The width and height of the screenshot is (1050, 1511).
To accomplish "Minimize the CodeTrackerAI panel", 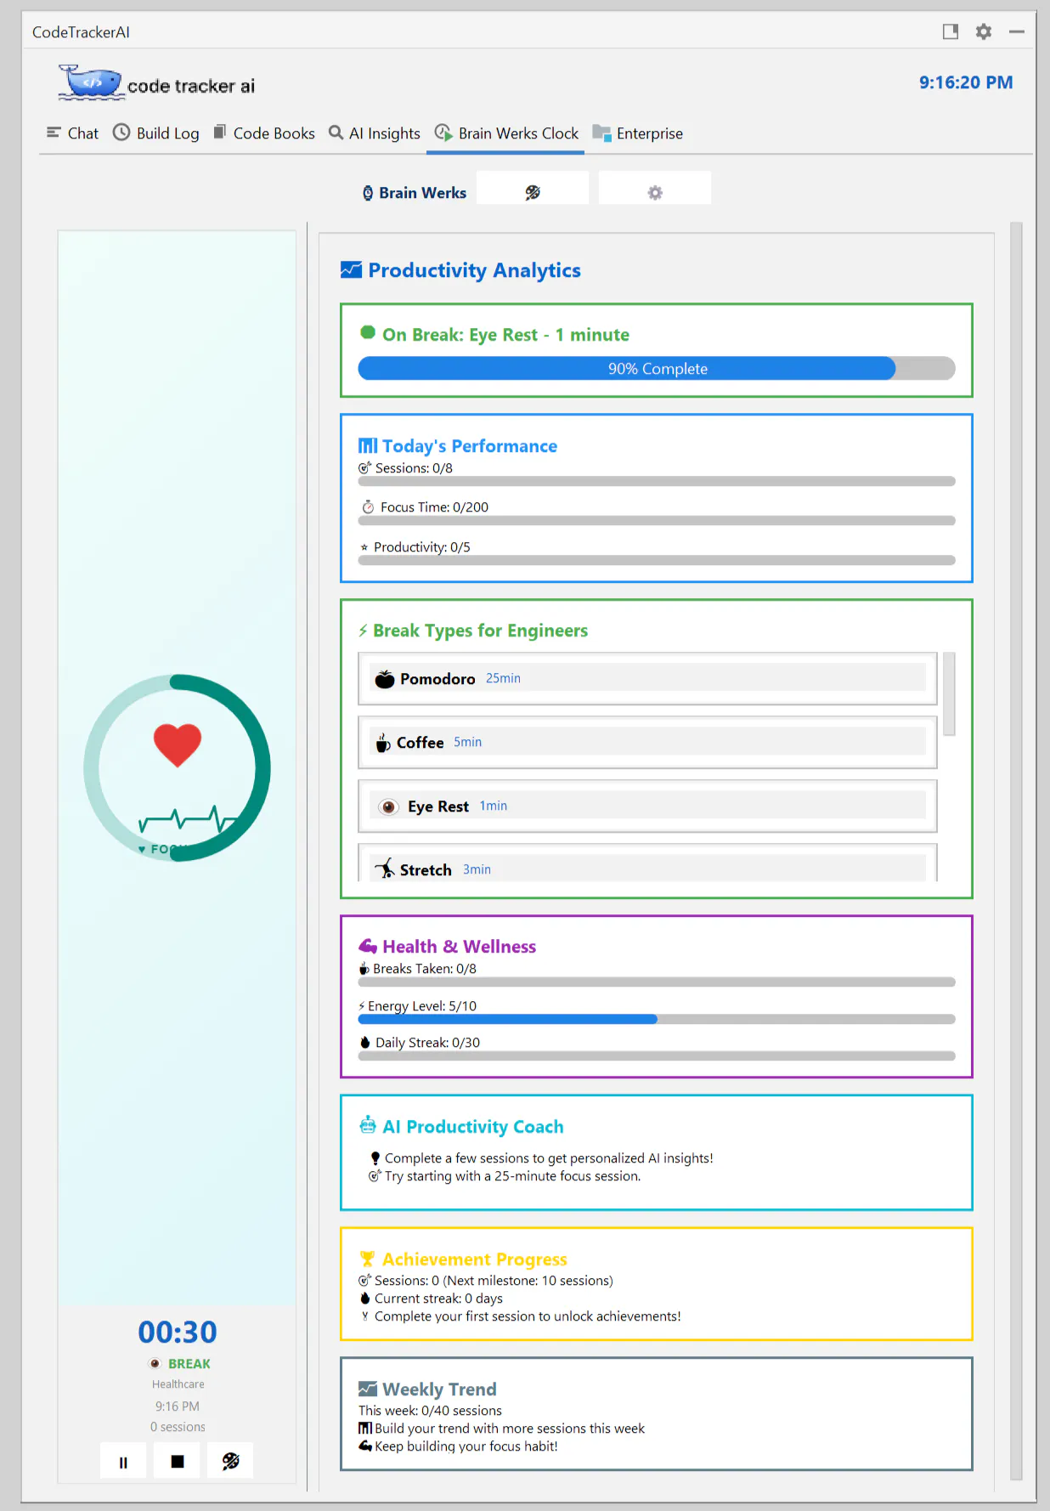I will (x=1016, y=31).
